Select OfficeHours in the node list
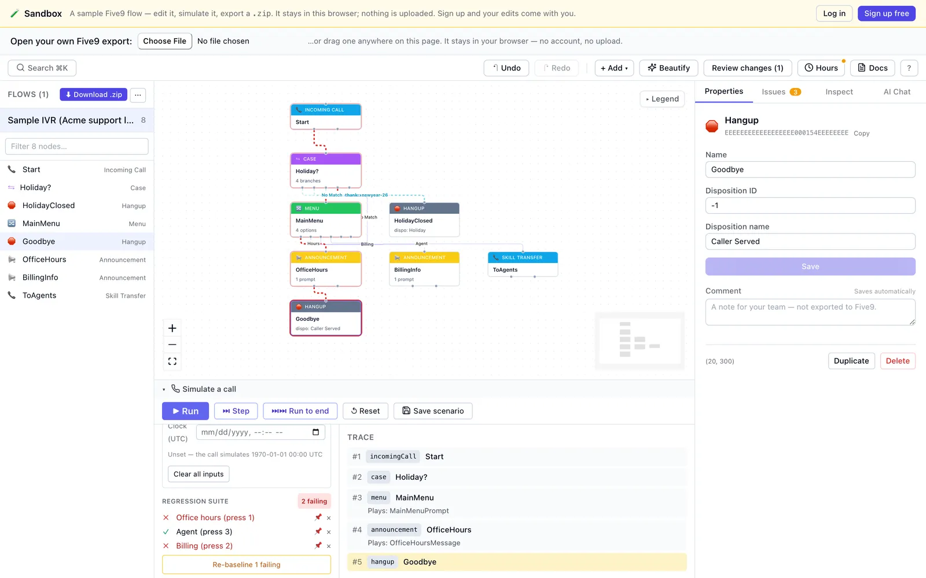 coord(77,260)
